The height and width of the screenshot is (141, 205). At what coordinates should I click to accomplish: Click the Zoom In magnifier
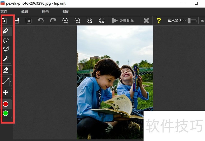[65, 21]
